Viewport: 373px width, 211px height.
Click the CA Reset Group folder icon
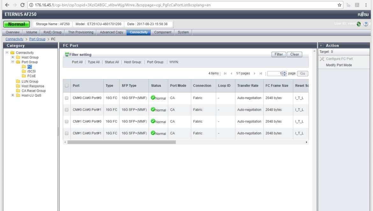[x=18, y=91]
